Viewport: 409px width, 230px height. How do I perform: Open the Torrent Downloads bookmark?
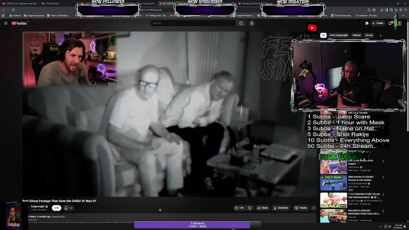click(x=341, y=15)
